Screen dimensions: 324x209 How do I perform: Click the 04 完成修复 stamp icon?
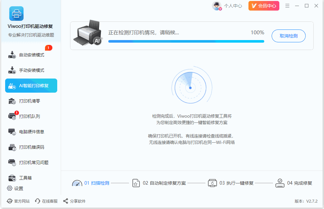280,183
